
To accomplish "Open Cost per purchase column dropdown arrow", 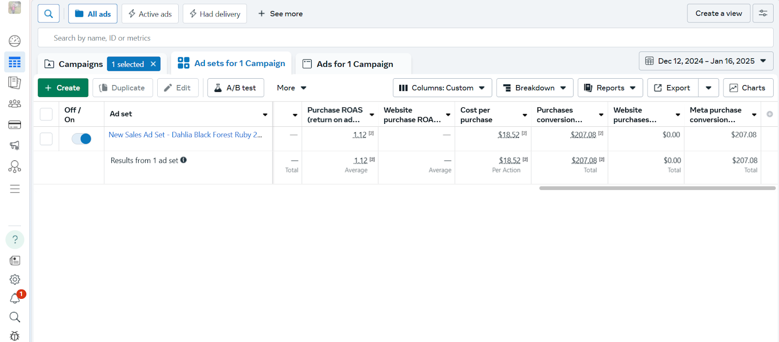I will click(525, 115).
